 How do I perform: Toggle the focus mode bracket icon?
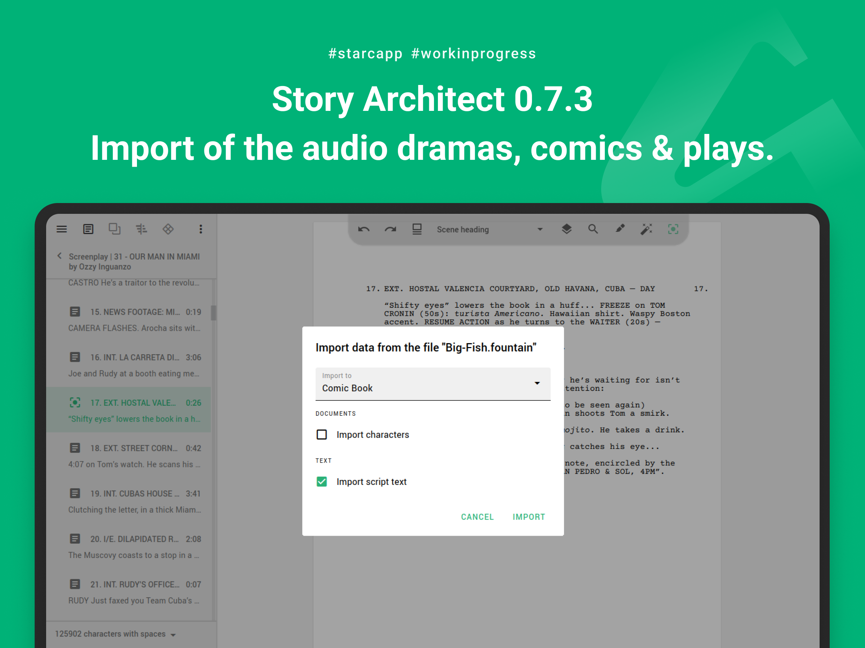point(673,229)
